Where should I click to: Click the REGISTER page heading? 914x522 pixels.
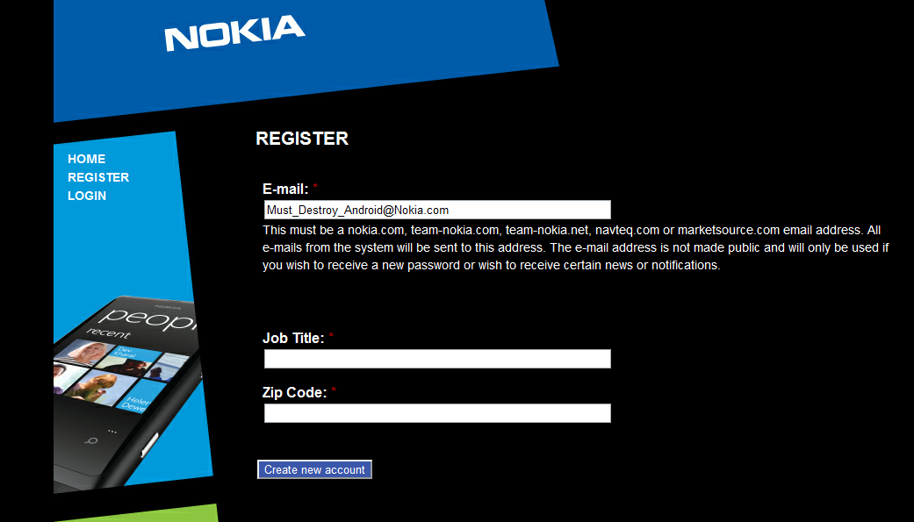coord(301,138)
